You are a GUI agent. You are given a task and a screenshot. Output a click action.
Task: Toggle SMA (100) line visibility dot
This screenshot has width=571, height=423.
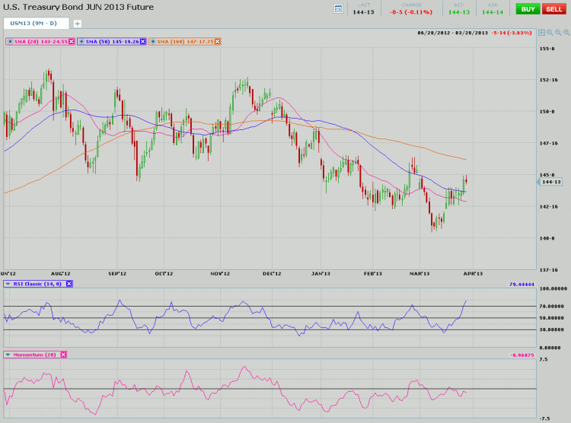pos(154,41)
